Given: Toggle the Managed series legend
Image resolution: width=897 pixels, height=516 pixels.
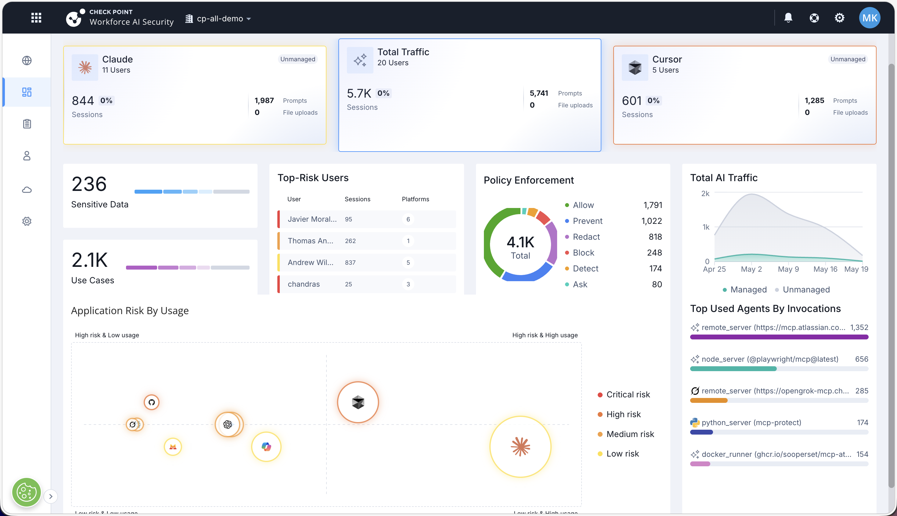Looking at the screenshot, I should (744, 290).
